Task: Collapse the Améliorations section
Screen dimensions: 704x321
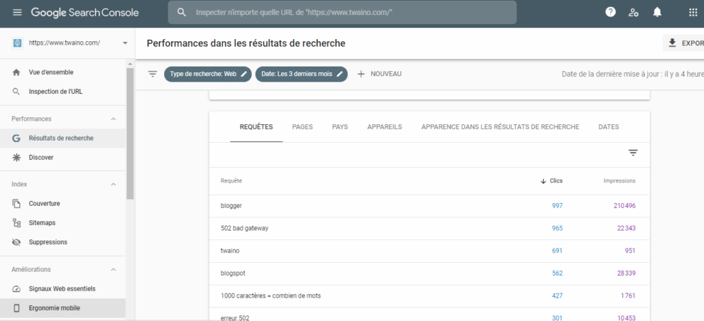Action: 113,270
